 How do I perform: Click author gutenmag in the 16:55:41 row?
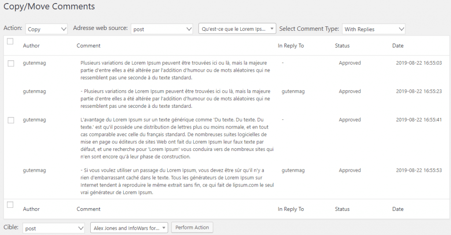point(34,120)
